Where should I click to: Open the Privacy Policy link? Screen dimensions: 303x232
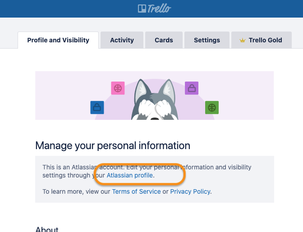(x=190, y=191)
